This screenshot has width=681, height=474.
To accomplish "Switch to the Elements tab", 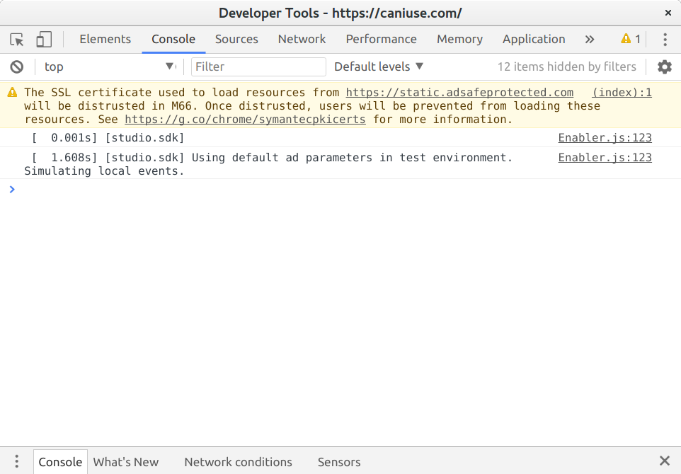I will pos(105,40).
